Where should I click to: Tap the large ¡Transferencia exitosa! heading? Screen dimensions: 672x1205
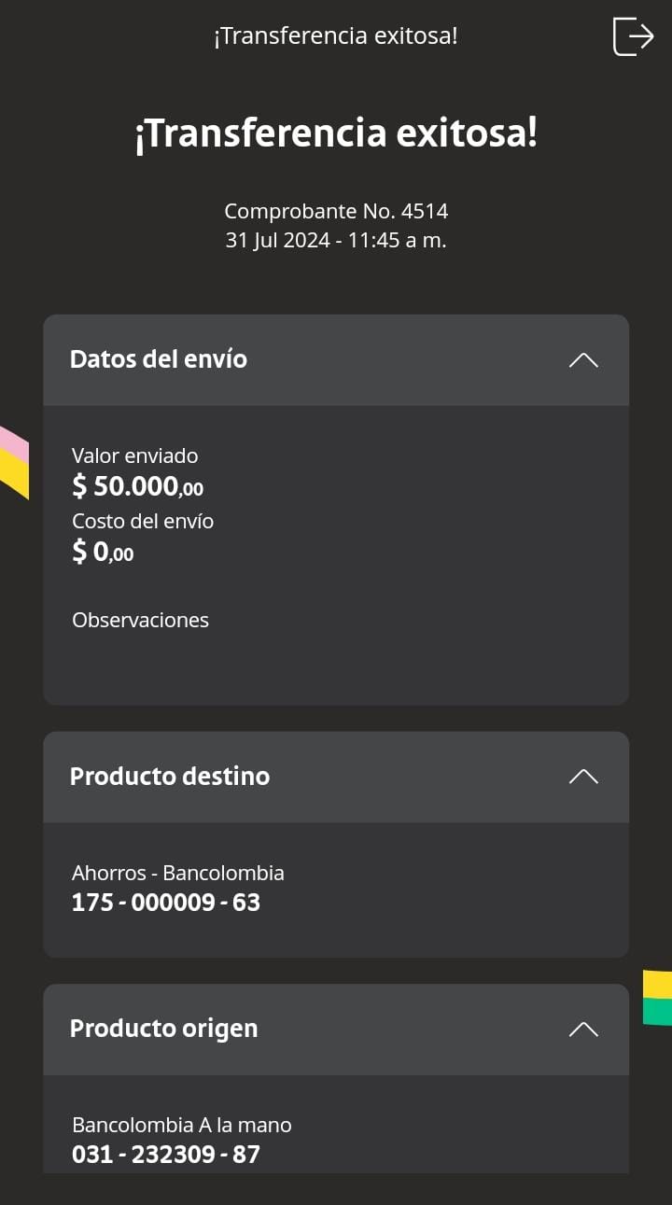coord(336,135)
